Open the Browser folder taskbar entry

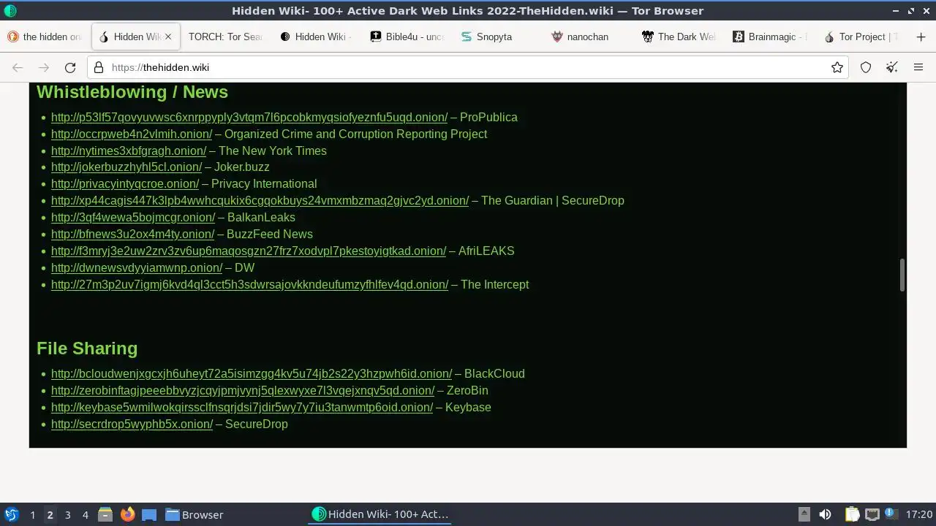pyautogui.click(x=195, y=514)
